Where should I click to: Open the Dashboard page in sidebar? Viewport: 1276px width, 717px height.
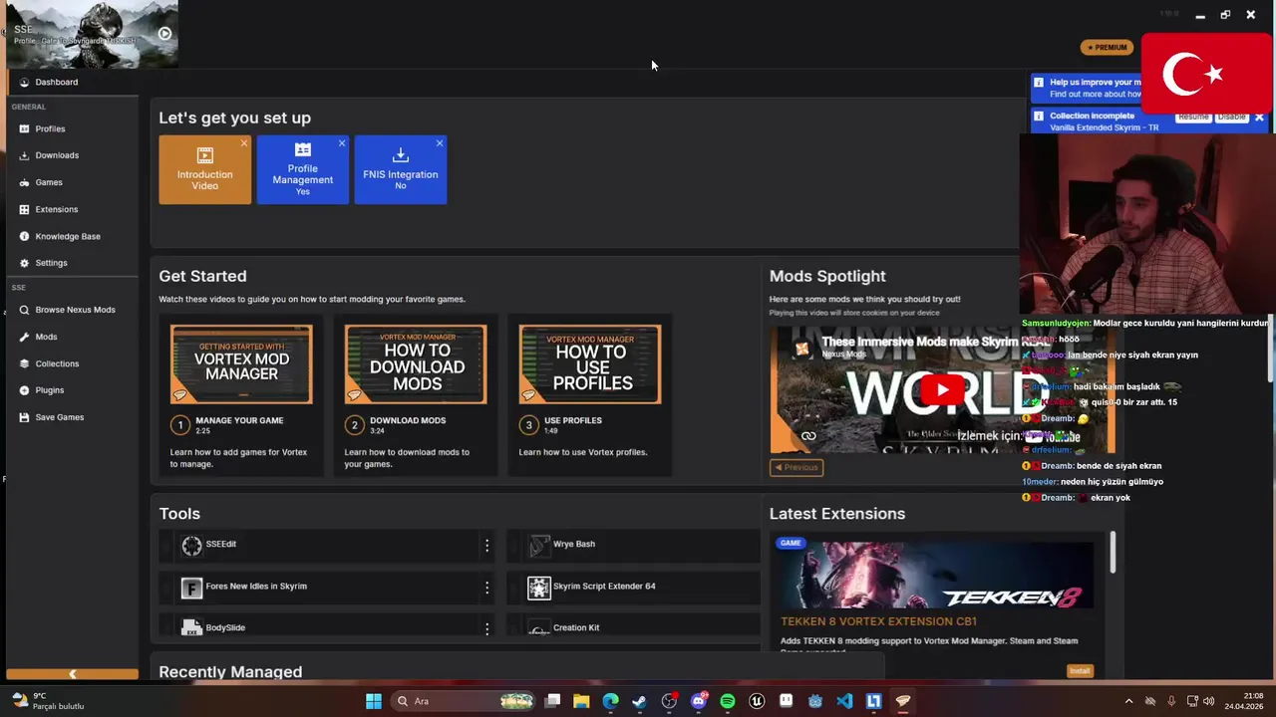(x=56, y=83)
